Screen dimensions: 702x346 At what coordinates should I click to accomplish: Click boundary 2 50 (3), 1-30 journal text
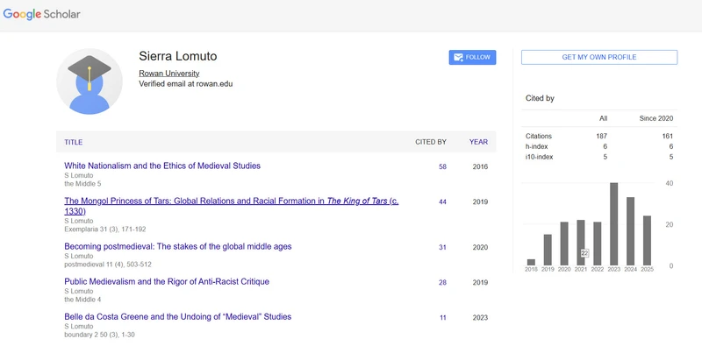pyautogui.click(x=100, y=335)
